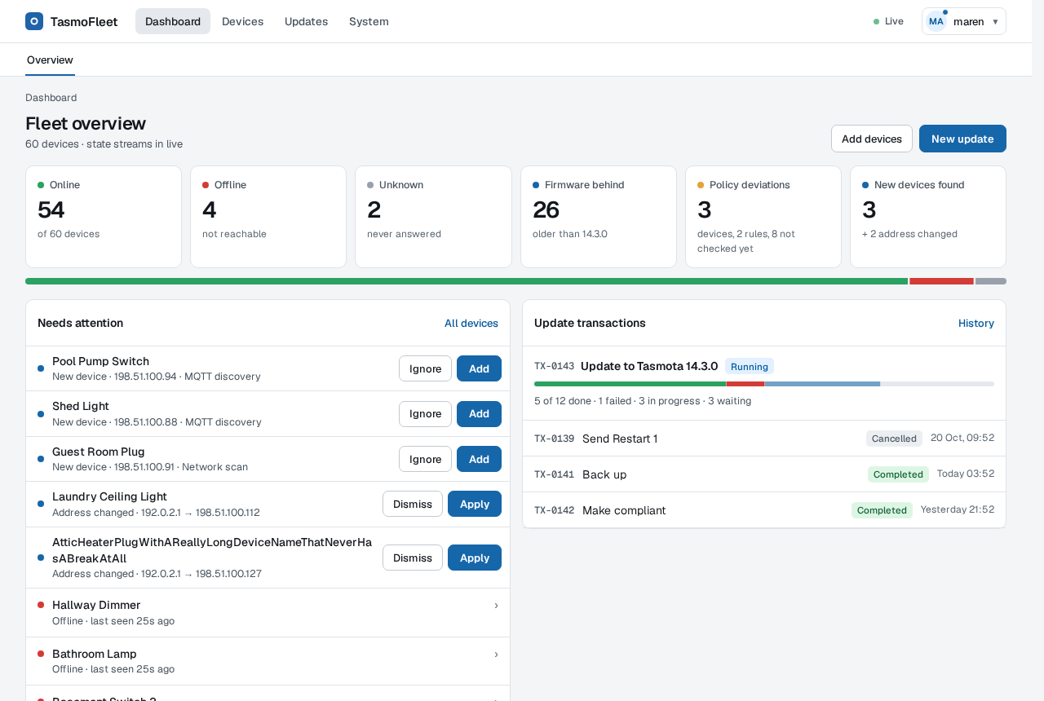
Task: Expand the Hallway Dimmer row chevron
Action: [496, 605]
